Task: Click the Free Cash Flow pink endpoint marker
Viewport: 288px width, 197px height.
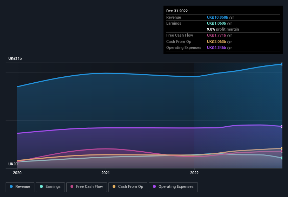Action: click(x=282, y=151)
